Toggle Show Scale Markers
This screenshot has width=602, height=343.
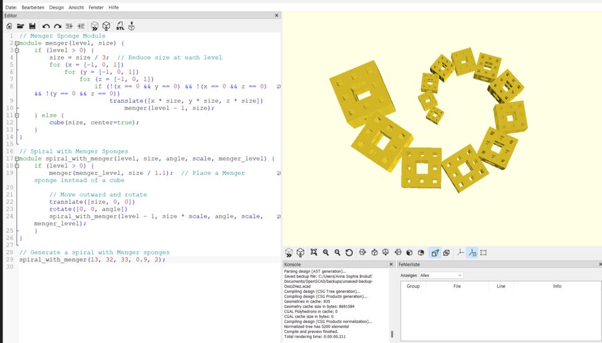pos(472,252)
